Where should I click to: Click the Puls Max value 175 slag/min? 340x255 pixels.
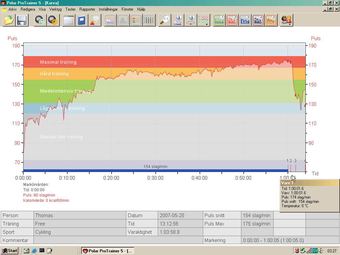(257, 223)
